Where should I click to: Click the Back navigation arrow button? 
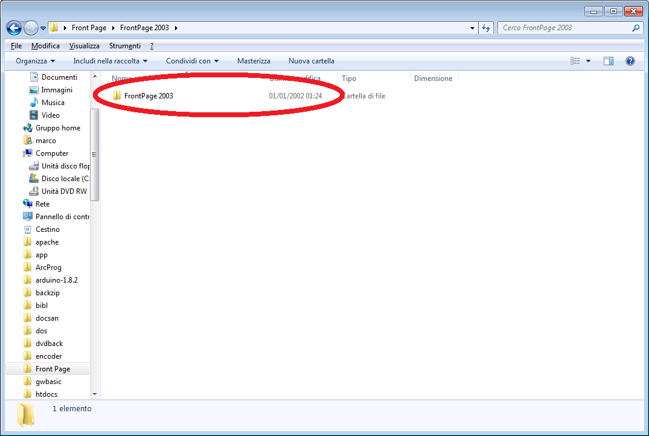click(14, 28)
